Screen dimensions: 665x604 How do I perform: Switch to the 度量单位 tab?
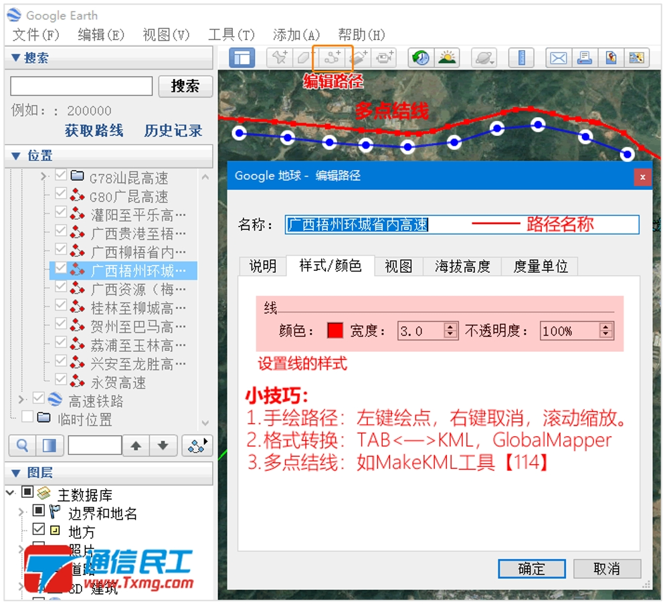[x=541, y=266]
